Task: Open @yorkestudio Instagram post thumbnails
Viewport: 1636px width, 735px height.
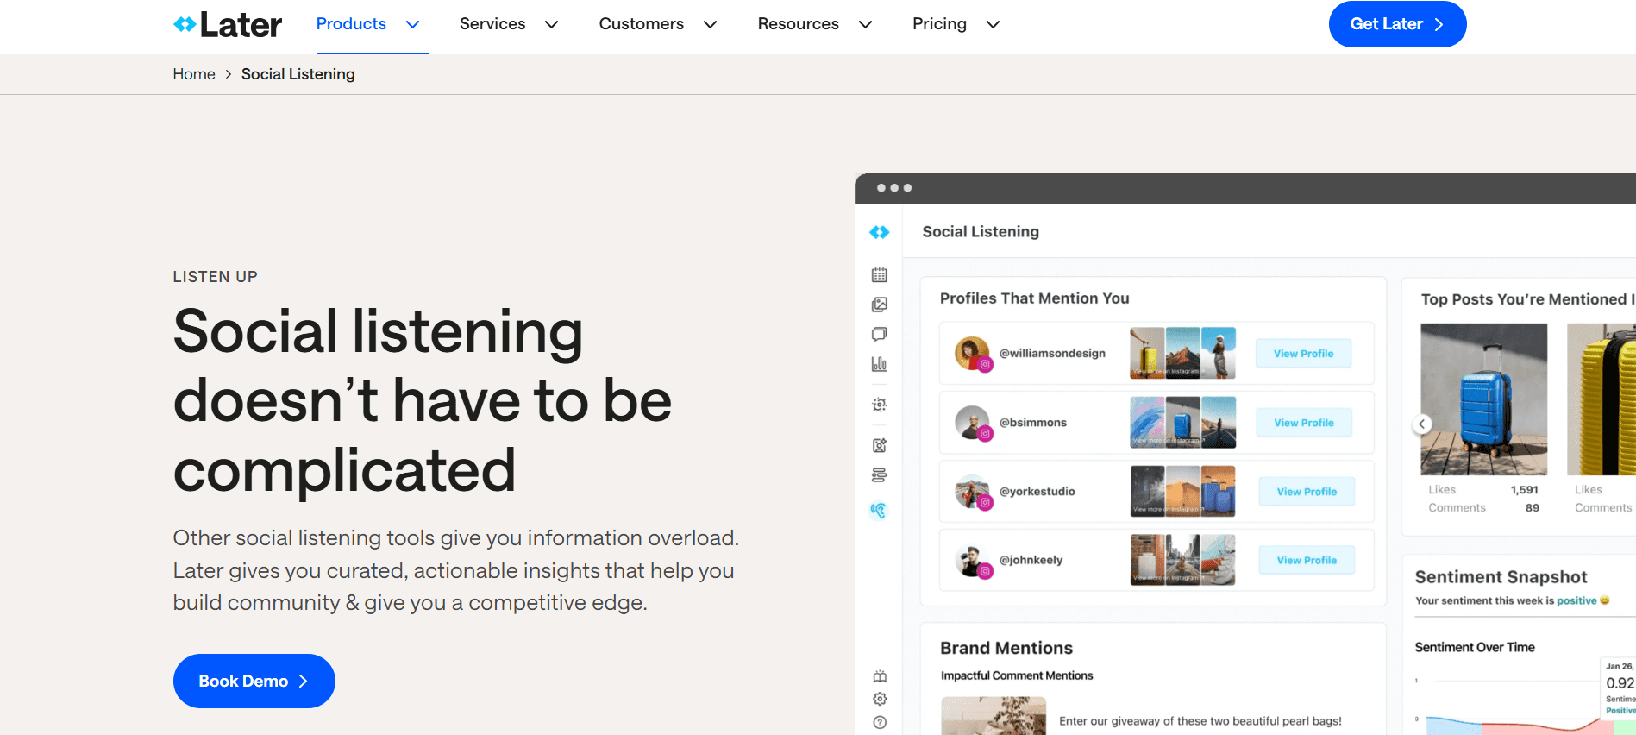Action: (x=1182, y=491)
